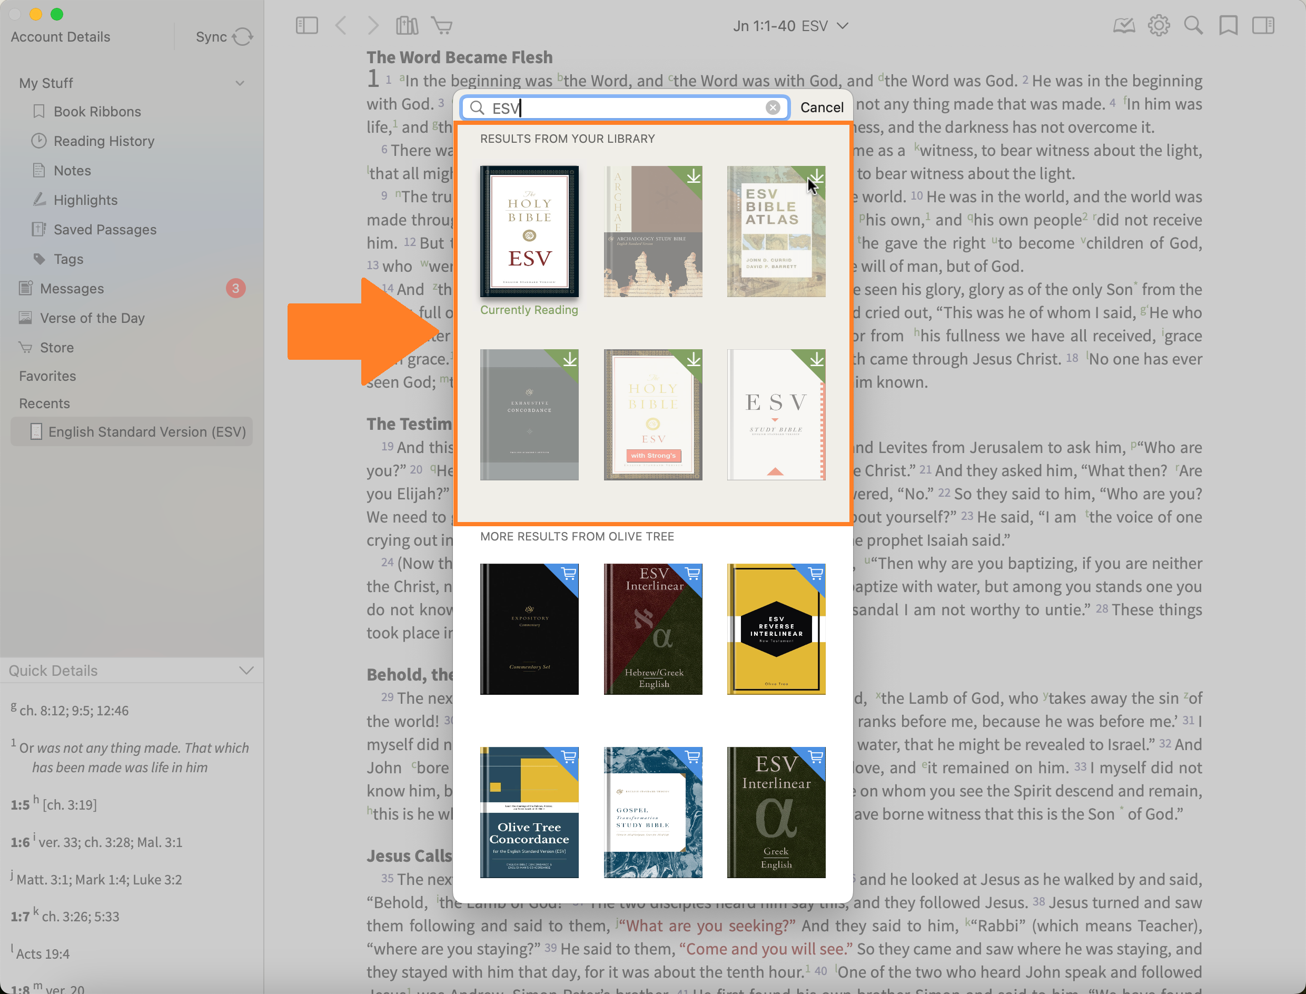Screen dimensions: 1306x994
Task: Click the book ribbon bookmark icon
Action: 1228,25
